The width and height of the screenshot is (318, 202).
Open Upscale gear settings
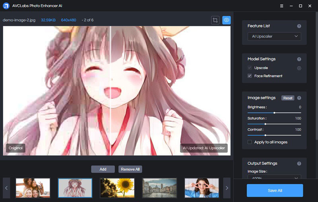[x=299, y=68]
